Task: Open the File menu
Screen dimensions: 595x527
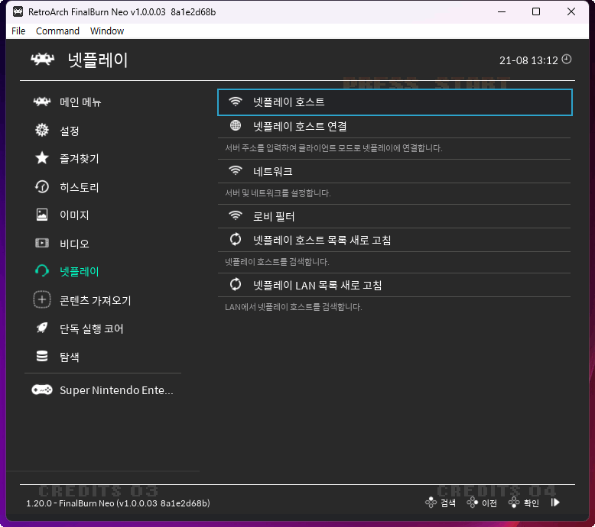Action: [x=18, y=31]
